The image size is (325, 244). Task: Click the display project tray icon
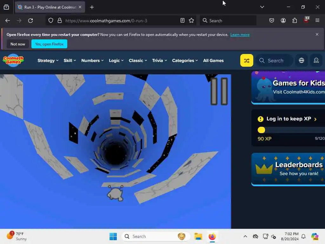[265, 236]
